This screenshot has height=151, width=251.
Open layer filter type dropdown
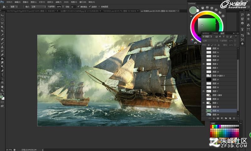coord(207,37)
